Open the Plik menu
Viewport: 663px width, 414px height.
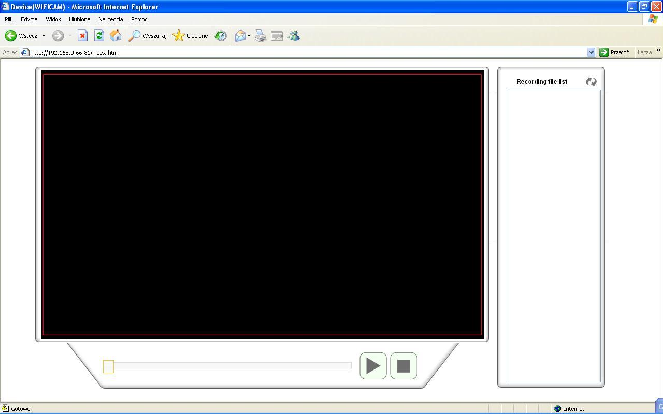click(x=9, y=19)
